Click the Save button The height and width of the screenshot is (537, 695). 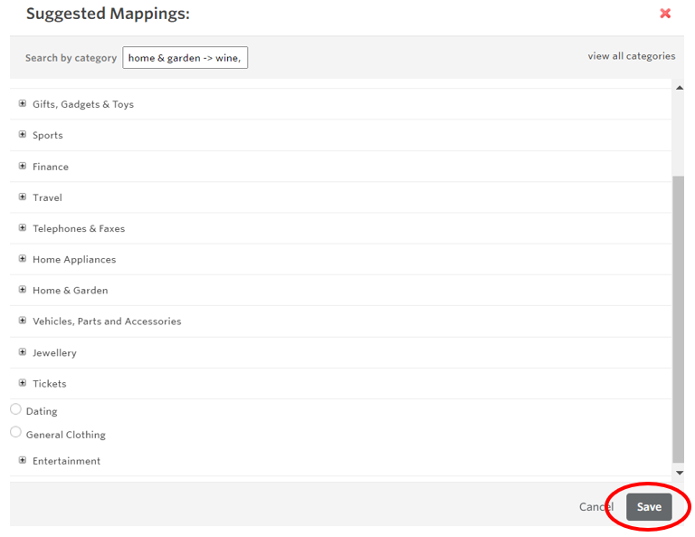[x=649, y=507]
